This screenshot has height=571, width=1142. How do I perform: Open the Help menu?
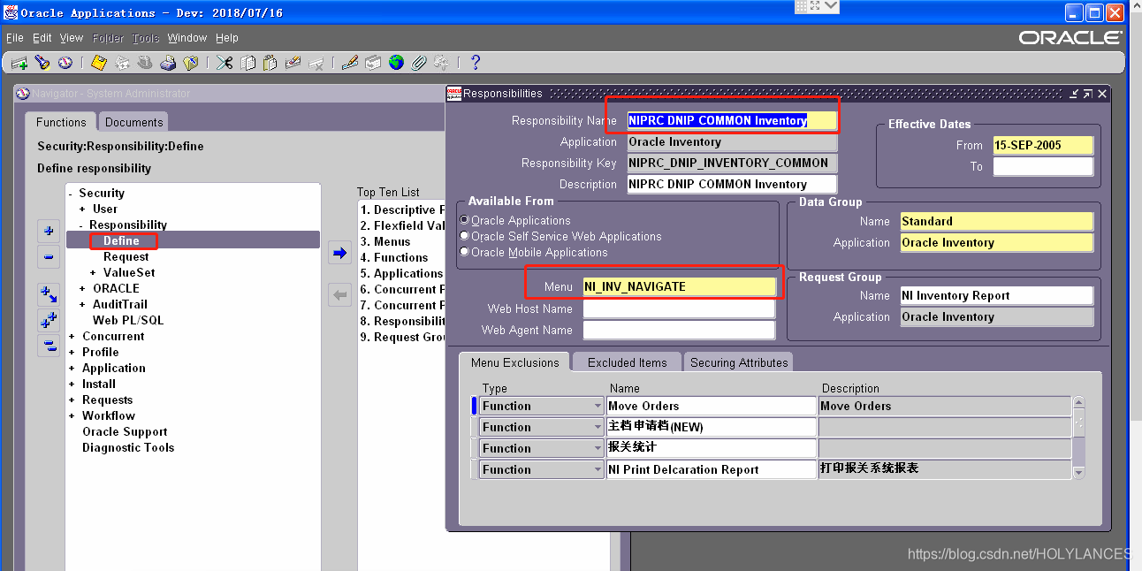tap(227, 38)
